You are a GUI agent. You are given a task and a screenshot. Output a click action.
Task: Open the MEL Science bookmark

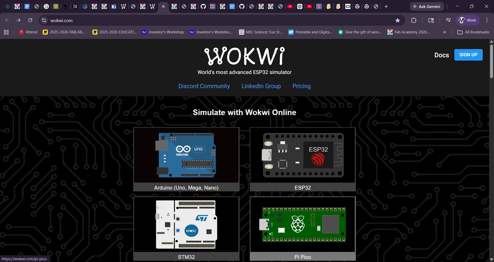(261, 32)
